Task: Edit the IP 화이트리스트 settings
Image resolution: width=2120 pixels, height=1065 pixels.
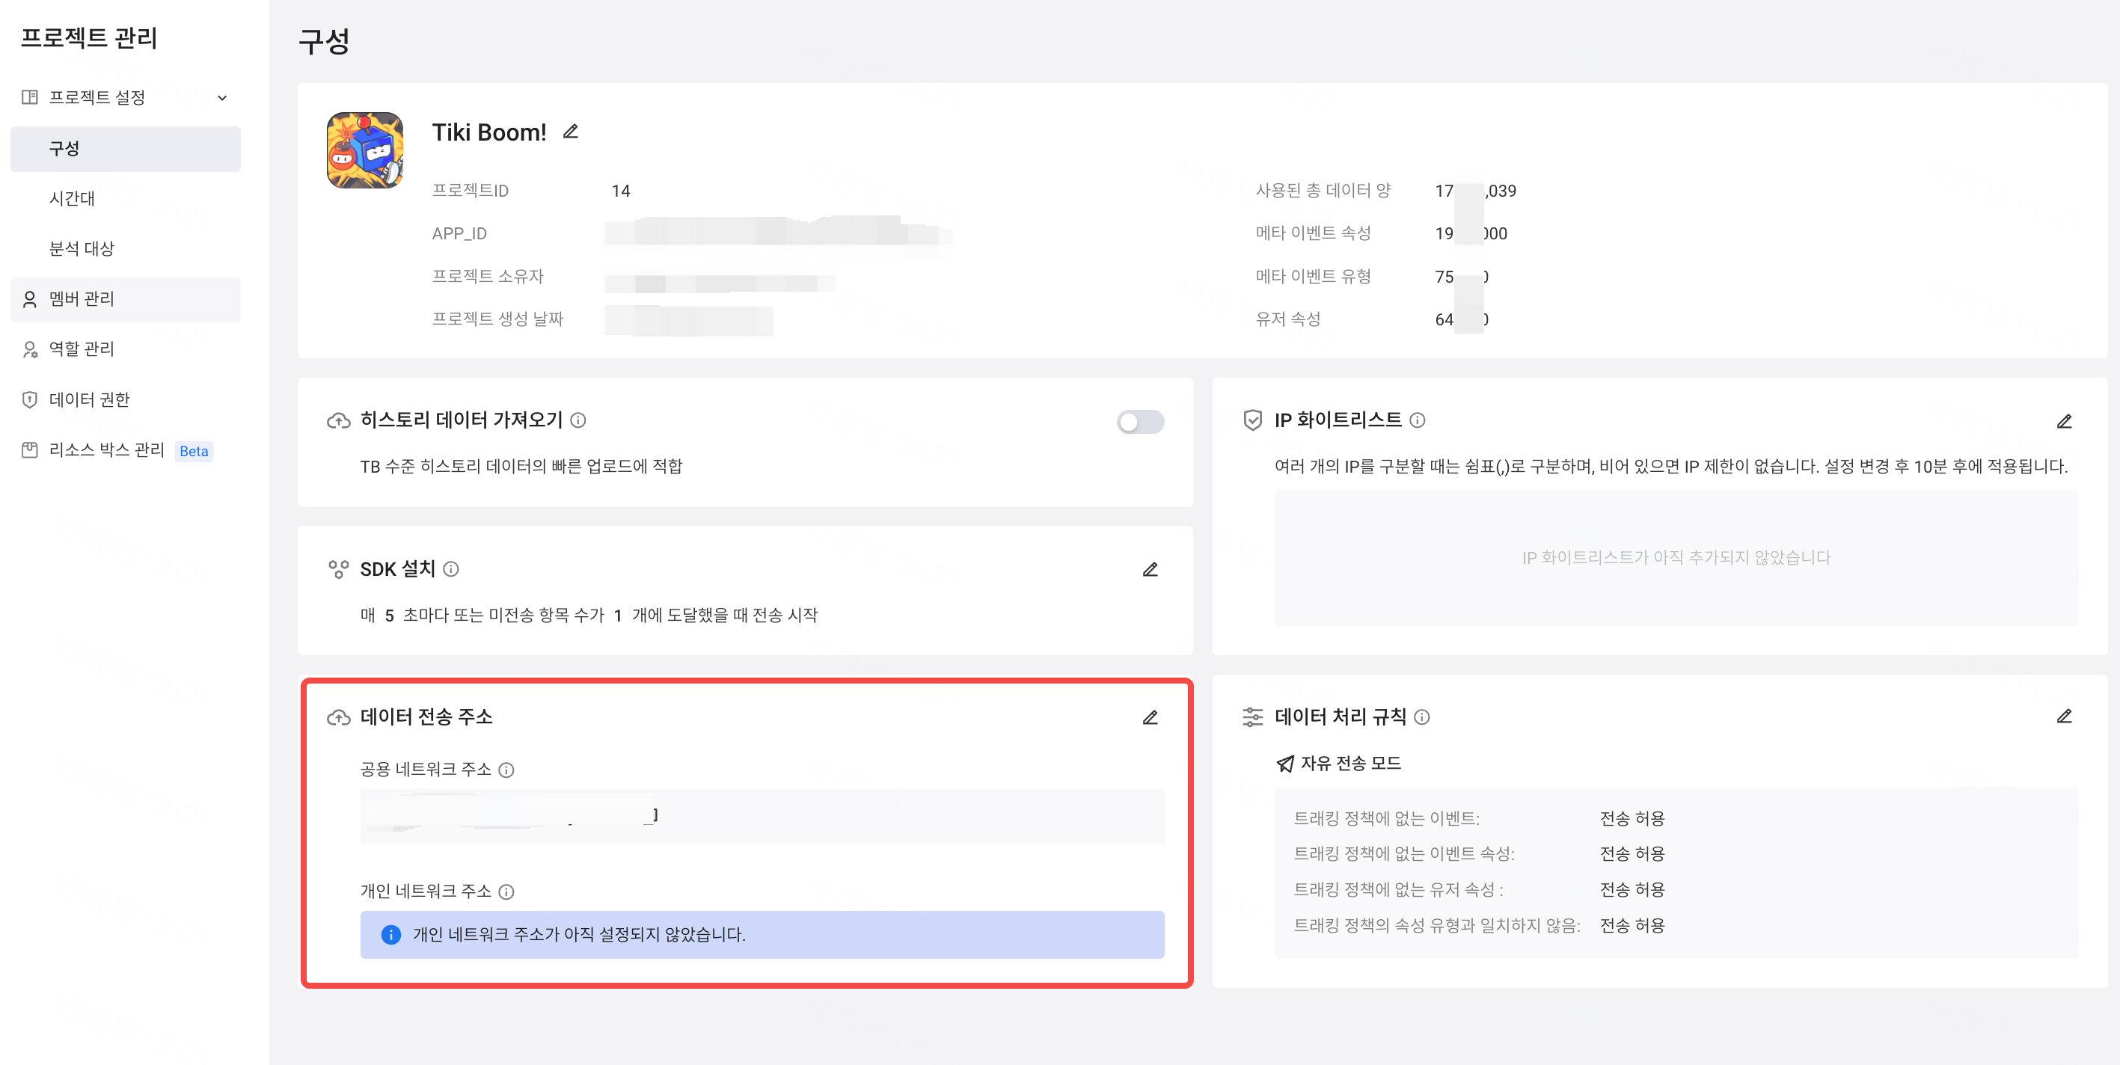Action: point(2064,421)
